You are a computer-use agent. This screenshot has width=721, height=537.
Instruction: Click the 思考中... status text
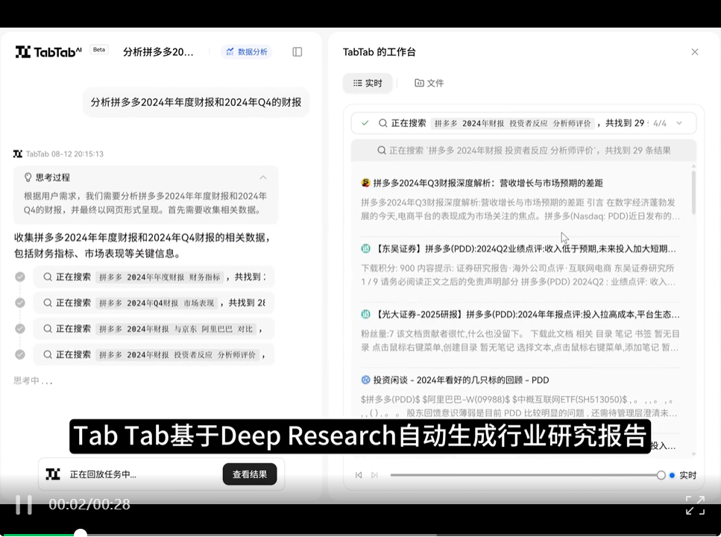33,380
